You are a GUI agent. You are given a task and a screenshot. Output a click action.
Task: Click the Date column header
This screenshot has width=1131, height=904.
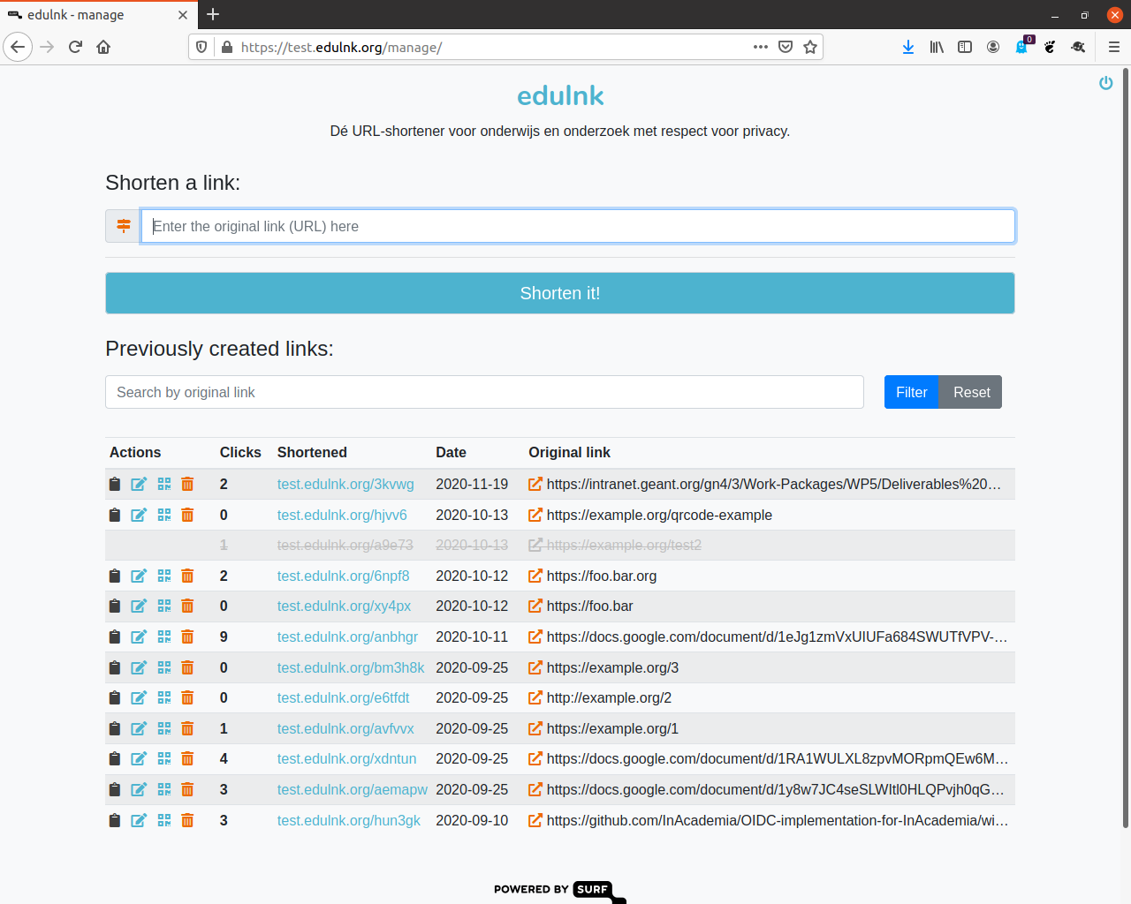tap(451, 452)
